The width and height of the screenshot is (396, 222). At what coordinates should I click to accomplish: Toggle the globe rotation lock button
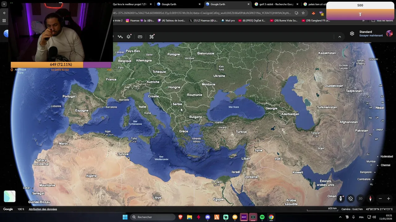pyautogui.click(x=351, y=199)
